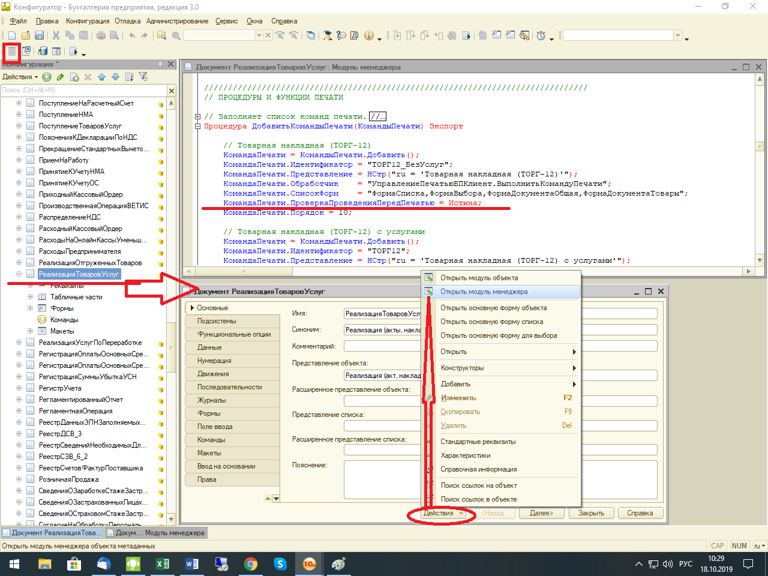This screenshot has height=576, width=768.
Task: Choose Открыть модуль объекта from the context menu
Action: [479, 278]
